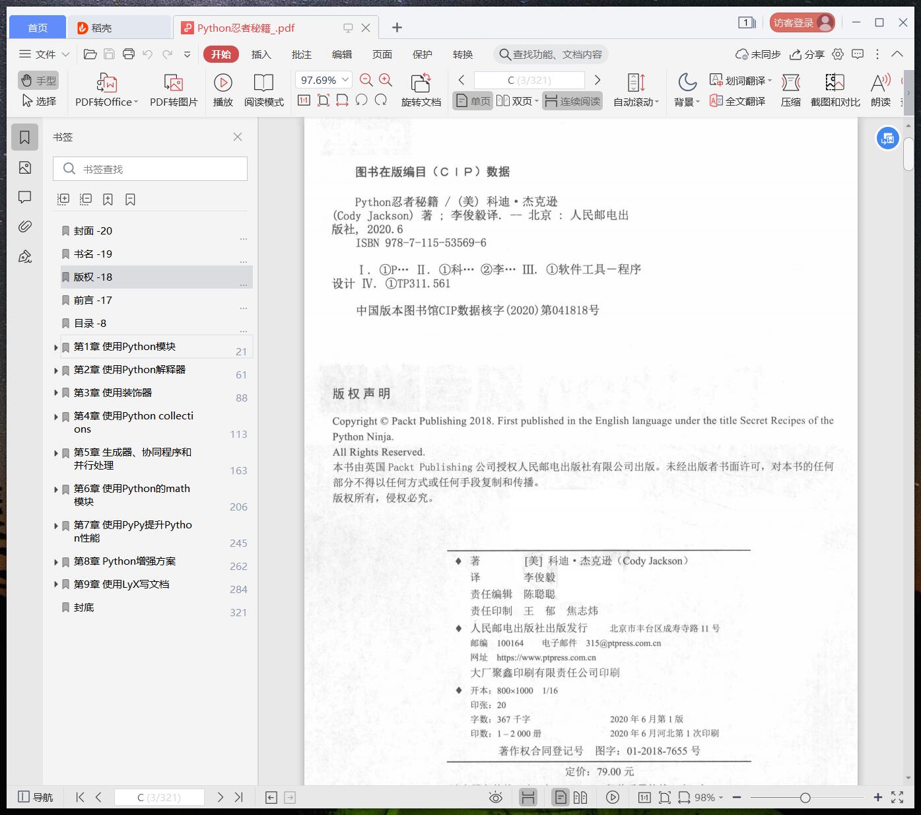Open the 批注 ribbon tab
This screenshot has width=921, height=815.
(x=302, y=54)
